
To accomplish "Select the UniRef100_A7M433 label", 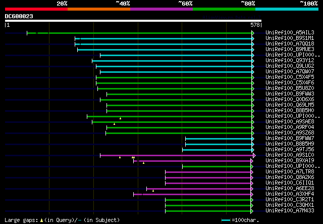I will pyautogui.click(x=290, y=211).
